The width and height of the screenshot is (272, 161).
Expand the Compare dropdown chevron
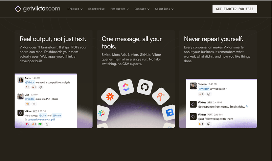pyautogui.click(x=148, y=9)
